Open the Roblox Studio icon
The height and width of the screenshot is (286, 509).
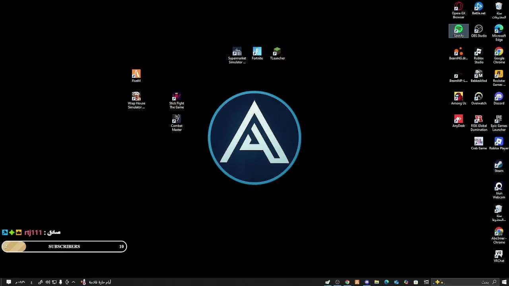click(x=479, y=56)
